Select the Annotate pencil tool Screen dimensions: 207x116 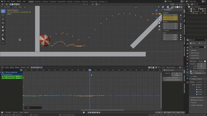coord(3,35)
